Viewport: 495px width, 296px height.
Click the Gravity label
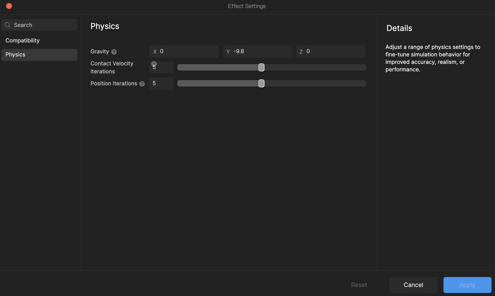click(x=100, y=51)
